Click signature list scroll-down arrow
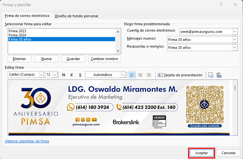The height and width of the screenshot is (159, 243). coord(118,51)
